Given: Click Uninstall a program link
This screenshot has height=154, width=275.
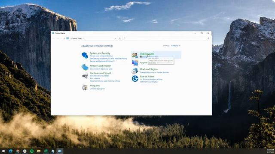Looking at the screenshot, I should (98, 89).
